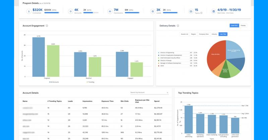268x140 pixels.
Task: Select the Lead Gen toggle button
Action: coord(234,26)
